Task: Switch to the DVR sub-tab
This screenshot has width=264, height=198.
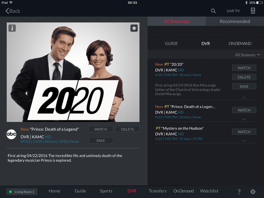Action: (205, 44)
